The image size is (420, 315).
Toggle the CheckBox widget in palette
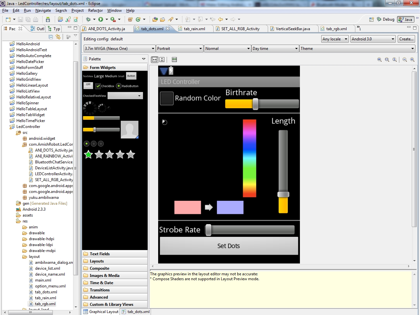coord(105,86)
